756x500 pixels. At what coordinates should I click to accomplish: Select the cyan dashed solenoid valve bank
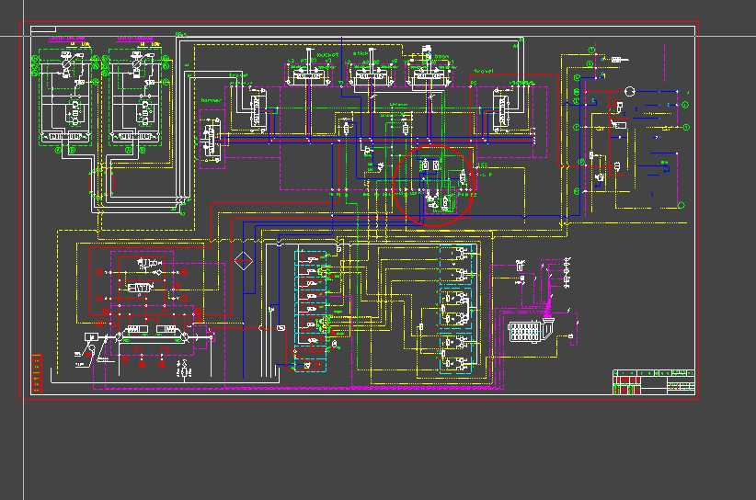[311, 312]
